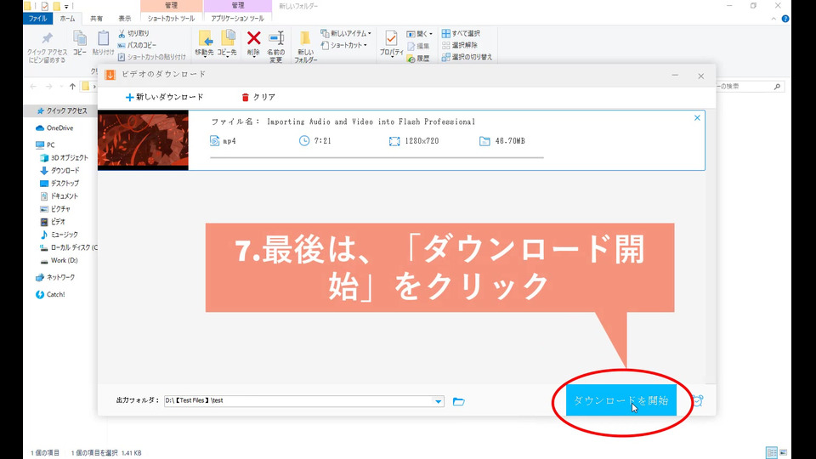Screen dimensions: 816x459
Task: Open Desktop folder in sidebar
Action: click(x=59, y=184)
